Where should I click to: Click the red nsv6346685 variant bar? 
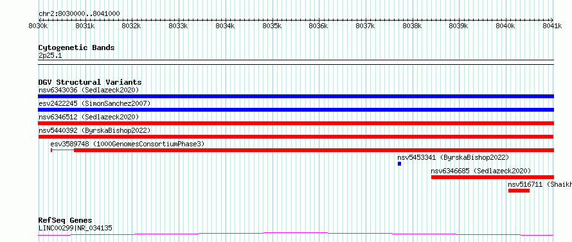492,177
